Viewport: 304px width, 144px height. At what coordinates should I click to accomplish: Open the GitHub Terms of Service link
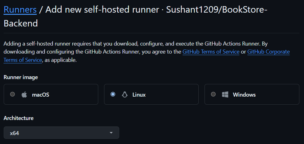[211, 52]
